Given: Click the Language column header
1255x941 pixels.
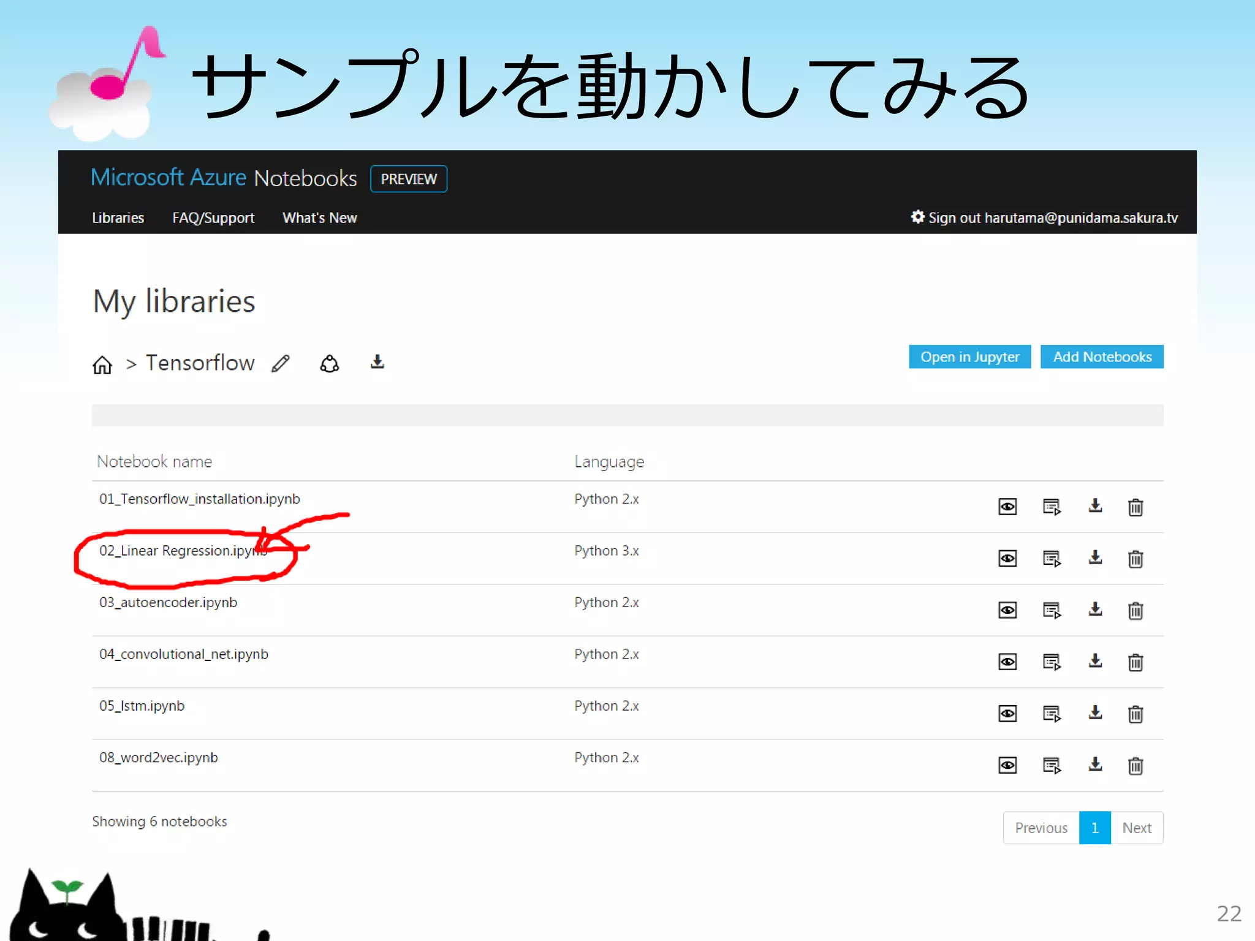Looking at the screenshot, I should tap(609, 462).
